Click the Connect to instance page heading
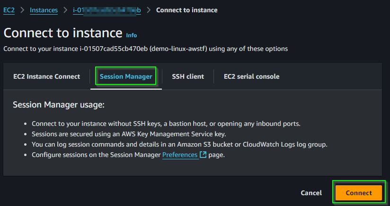The height and width of the screenshot is (206, 390). pyautogui.click(x=63, y=33)
